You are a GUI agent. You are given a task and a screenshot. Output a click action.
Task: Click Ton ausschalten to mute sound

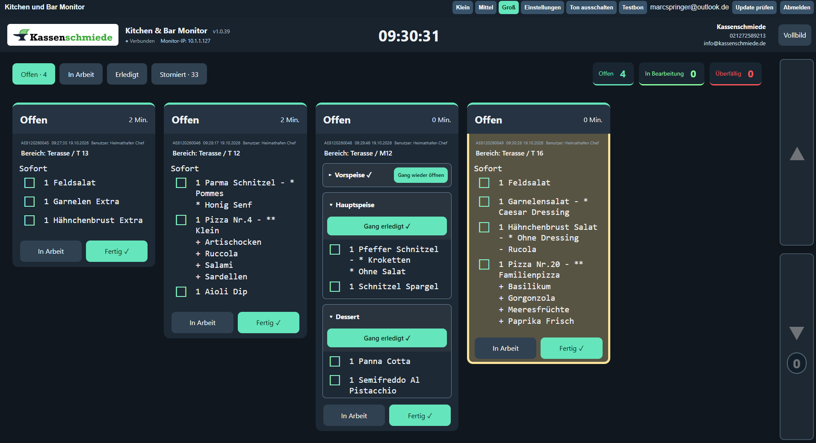[x=591, y=7]
